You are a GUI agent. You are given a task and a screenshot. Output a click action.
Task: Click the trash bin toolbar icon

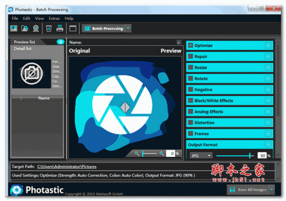[x=49, y=29]
